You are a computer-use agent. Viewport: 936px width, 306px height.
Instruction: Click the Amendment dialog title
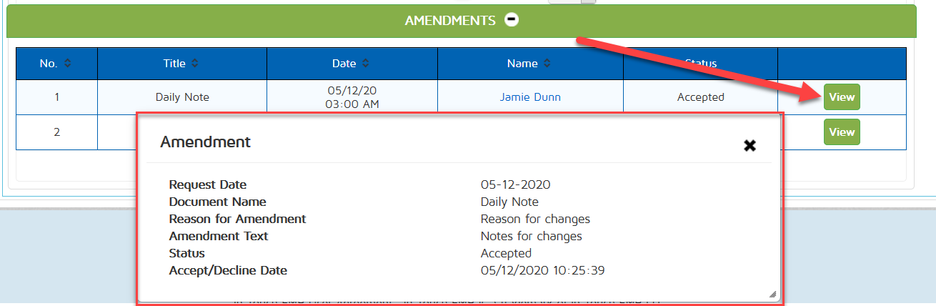pos(205,142)
